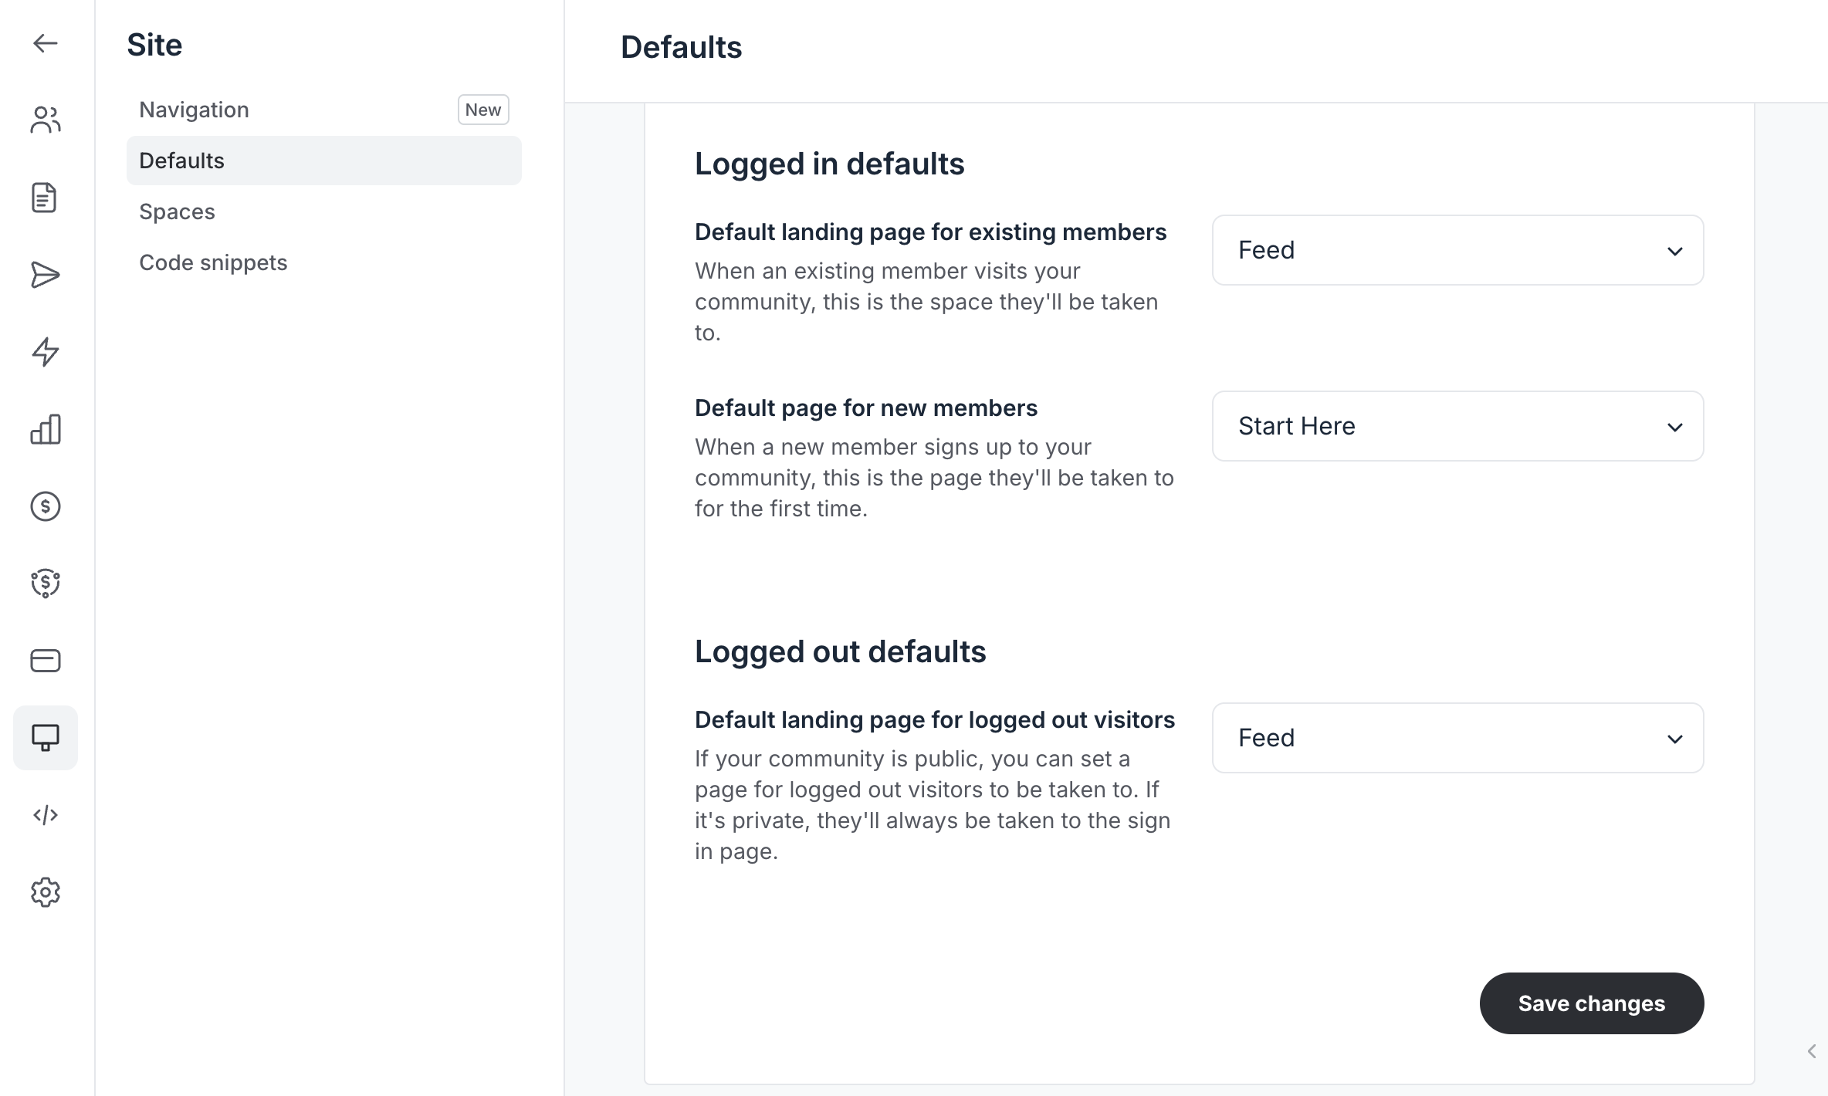The height and width of the screenshot is (1096, 1828).
Task: Open the logged out visitors Feed dropdown
Action: coord(1457,738)
